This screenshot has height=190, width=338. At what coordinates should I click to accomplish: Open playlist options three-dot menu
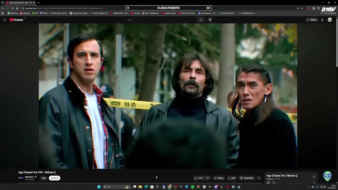314,182
